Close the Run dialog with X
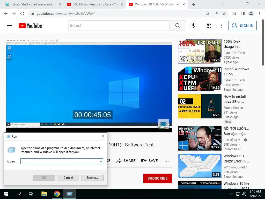This screenshot has width=265, height=199. click(103, 136)
